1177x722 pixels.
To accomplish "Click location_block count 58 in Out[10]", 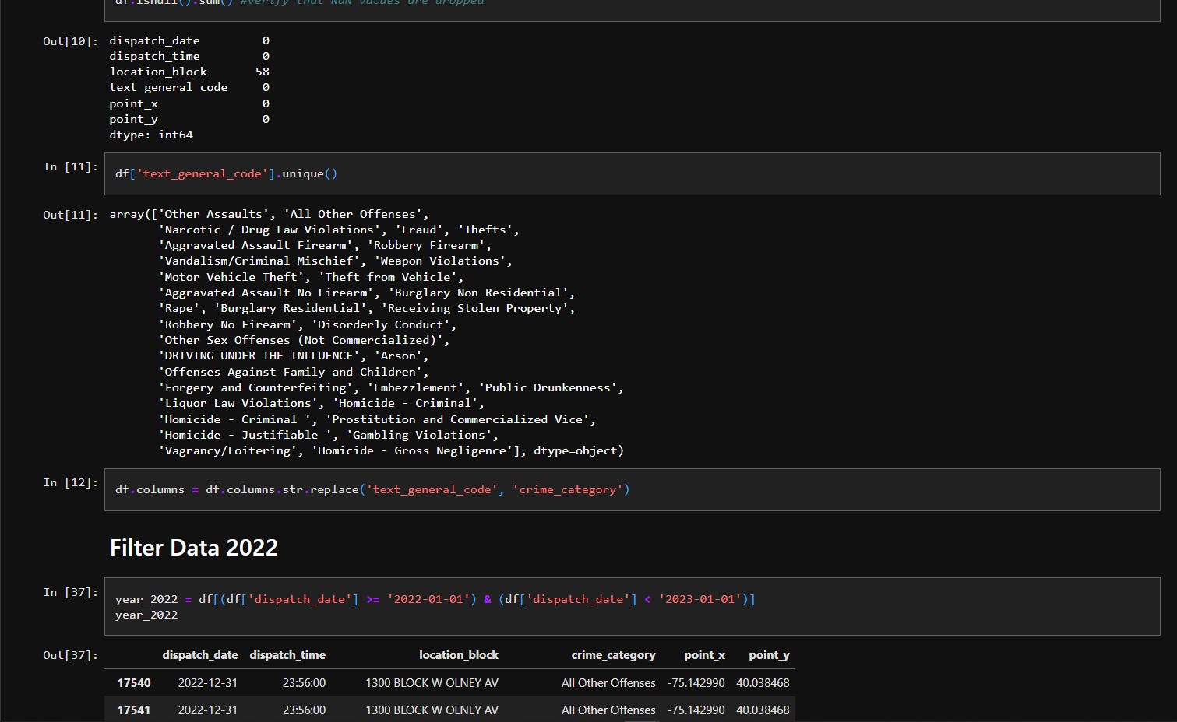I will [263, 72].
